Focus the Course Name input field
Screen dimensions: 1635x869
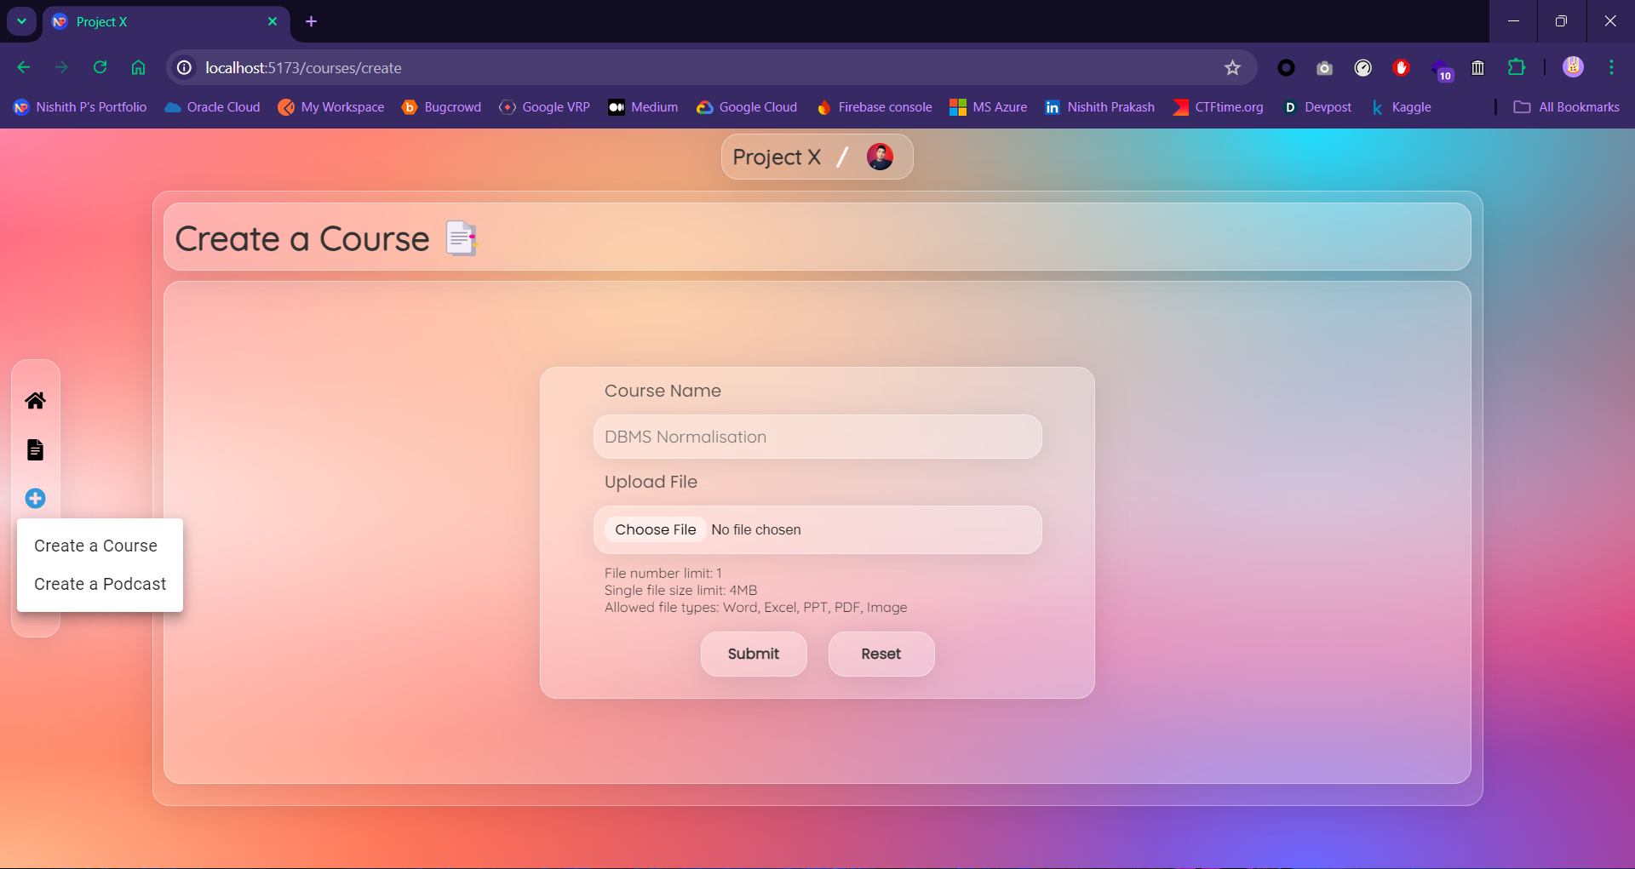coord(817,437)
